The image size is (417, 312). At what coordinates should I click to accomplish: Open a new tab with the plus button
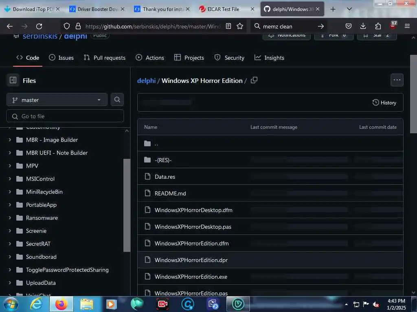point(333,9)
